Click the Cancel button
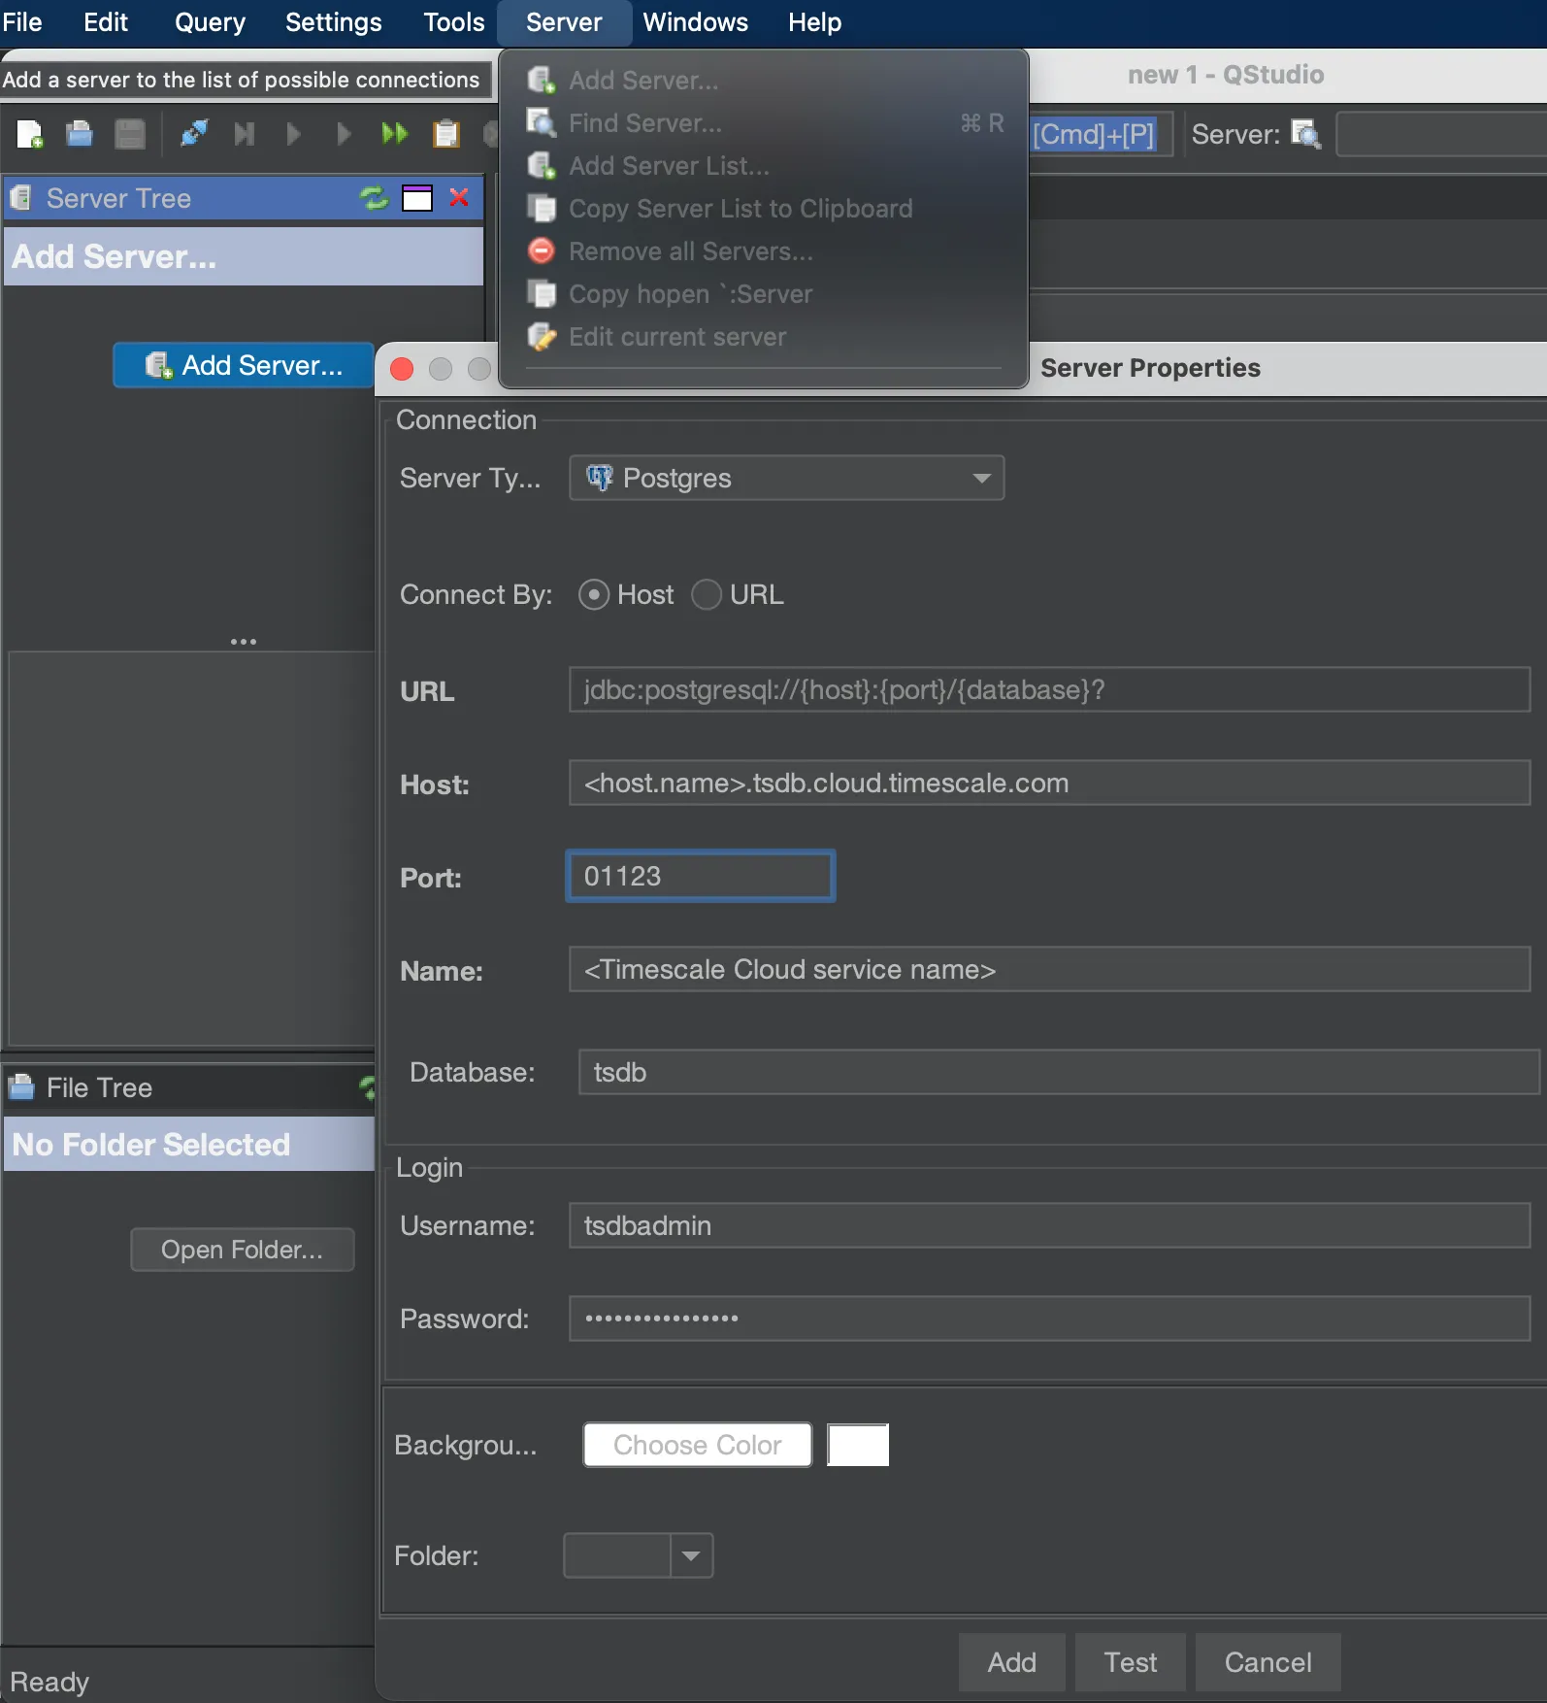Image resolution: width=1547 pixels, height=1703 pixels. tap(1268, 1662)
